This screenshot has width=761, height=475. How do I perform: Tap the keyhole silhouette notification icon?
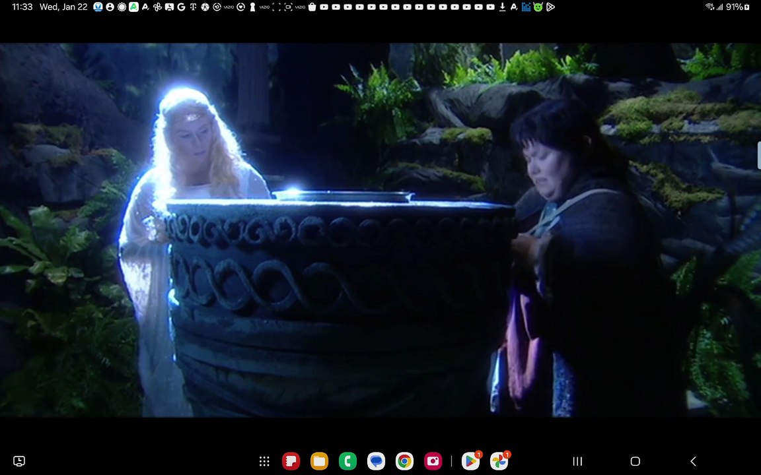[252, 7]
